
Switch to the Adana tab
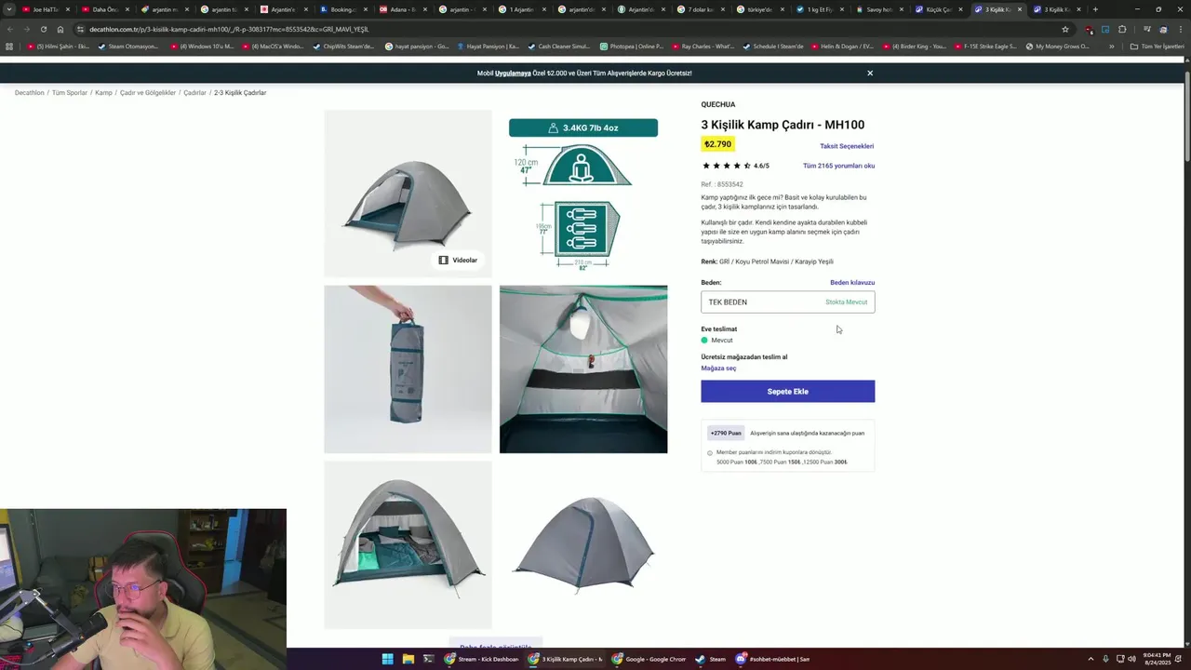click(402, 9)
